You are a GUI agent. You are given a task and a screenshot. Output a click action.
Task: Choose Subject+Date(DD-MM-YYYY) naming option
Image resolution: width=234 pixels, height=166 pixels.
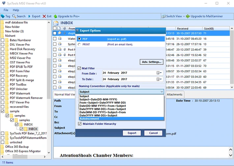click(121, 100)
